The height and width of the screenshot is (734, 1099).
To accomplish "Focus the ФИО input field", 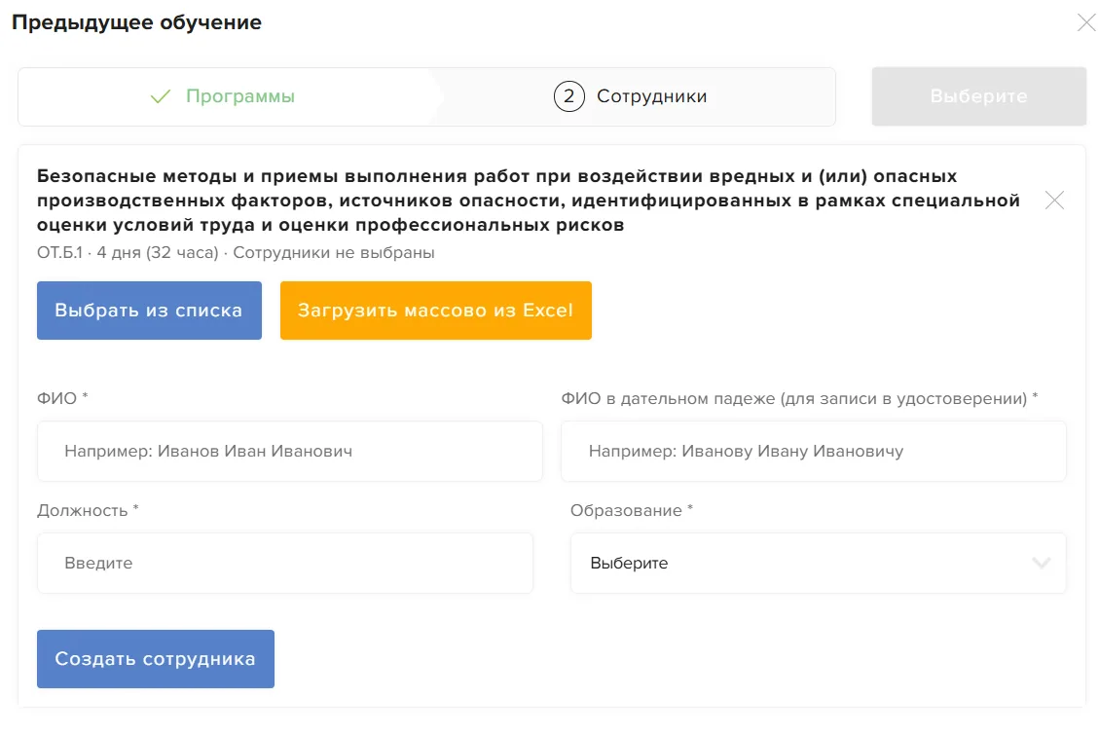I will (x=290, y=452).
